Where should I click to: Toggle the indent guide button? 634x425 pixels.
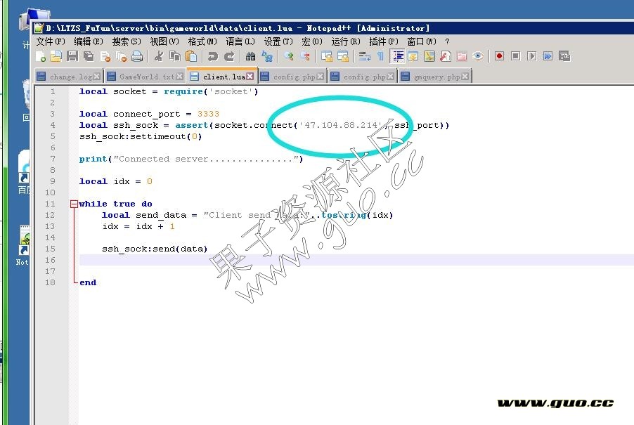pos(397,56)
